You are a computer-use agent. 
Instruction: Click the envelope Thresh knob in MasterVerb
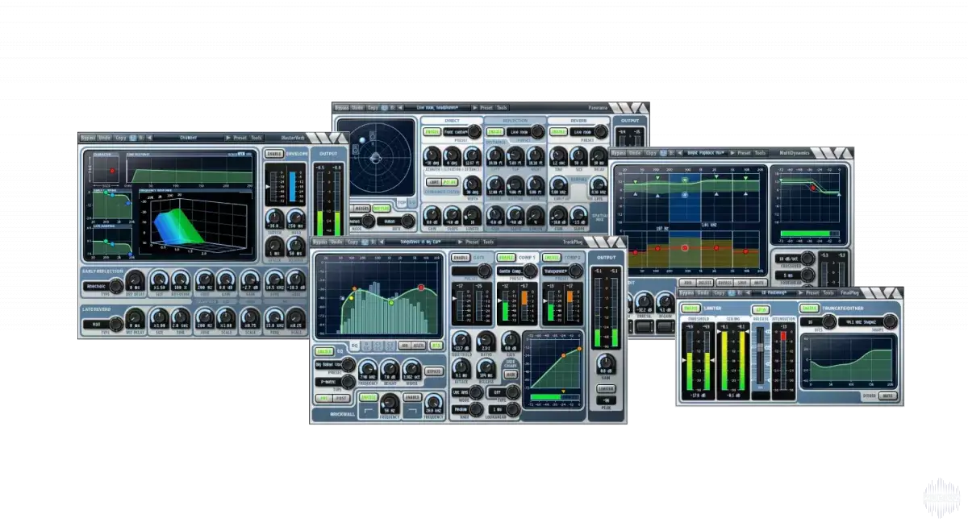(274, 217)
